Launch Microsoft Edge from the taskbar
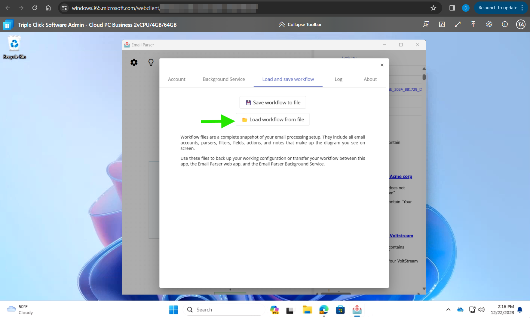 (x=324, y=310)
